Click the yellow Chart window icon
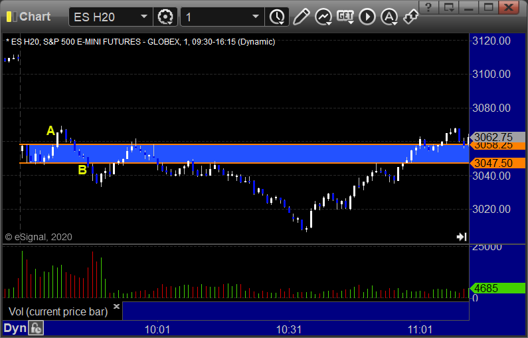Viewport: 528px width, 338px height. point(11,17)
